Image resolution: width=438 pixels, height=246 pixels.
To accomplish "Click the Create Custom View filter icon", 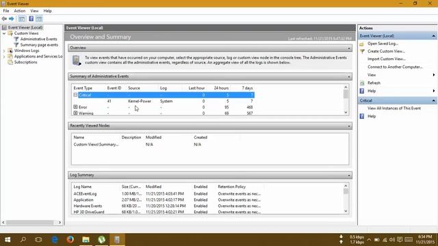I will tap(362, 51).
